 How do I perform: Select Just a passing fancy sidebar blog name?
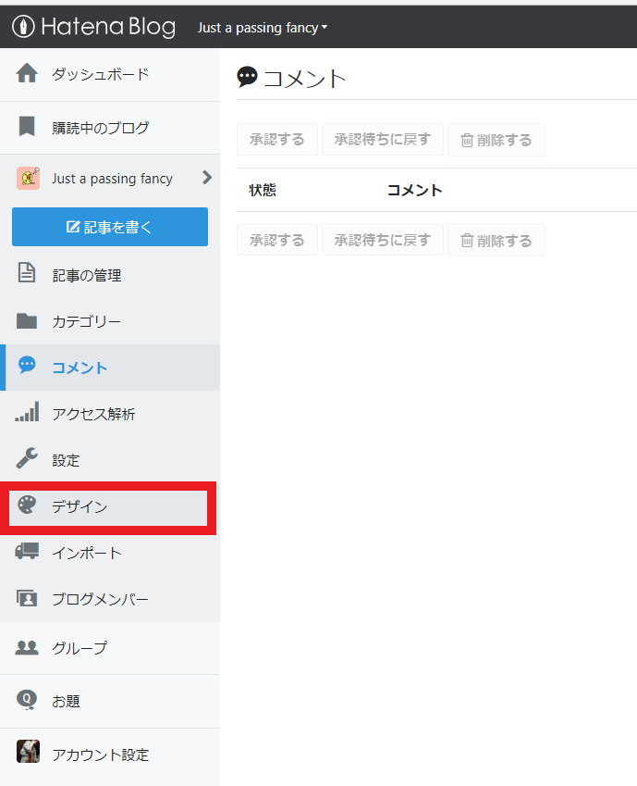point(112,179)
